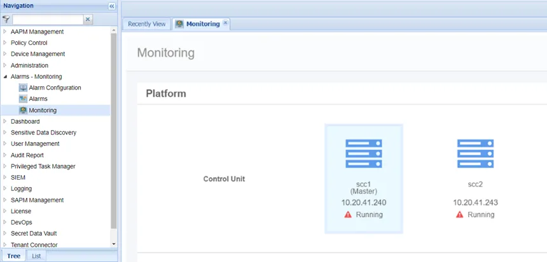Click the navigation search input field
The width and height of the screenshot is (547, 262).
48,20
